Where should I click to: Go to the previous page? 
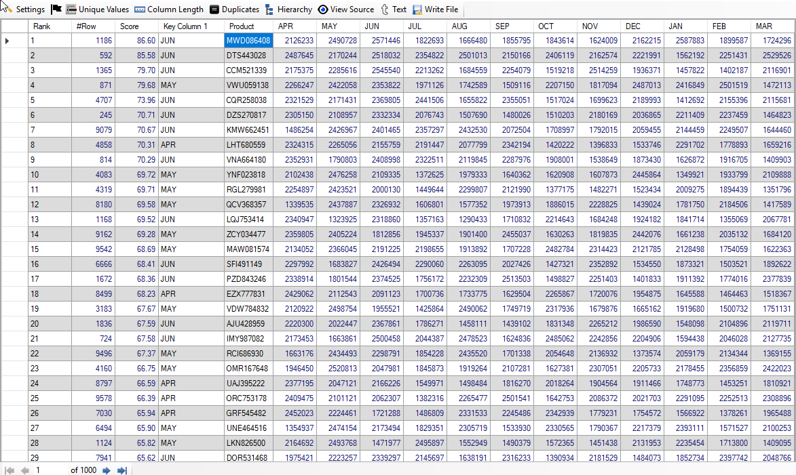click(24, 470)
